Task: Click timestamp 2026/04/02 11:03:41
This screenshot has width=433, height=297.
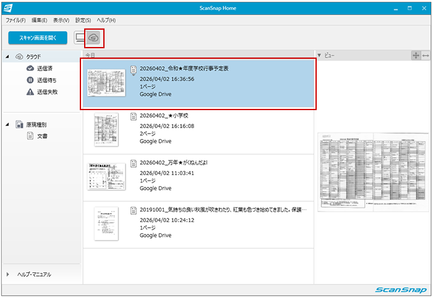Action: point(167,173)
